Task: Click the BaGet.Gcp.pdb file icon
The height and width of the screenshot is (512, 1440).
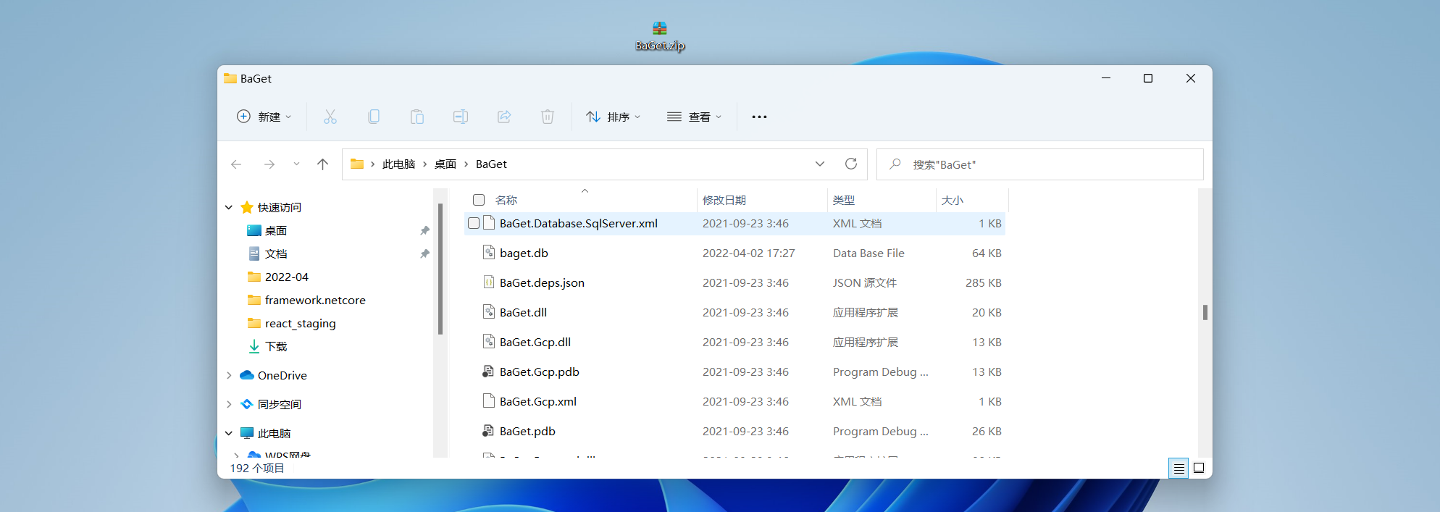Action: tap(489, 372)
